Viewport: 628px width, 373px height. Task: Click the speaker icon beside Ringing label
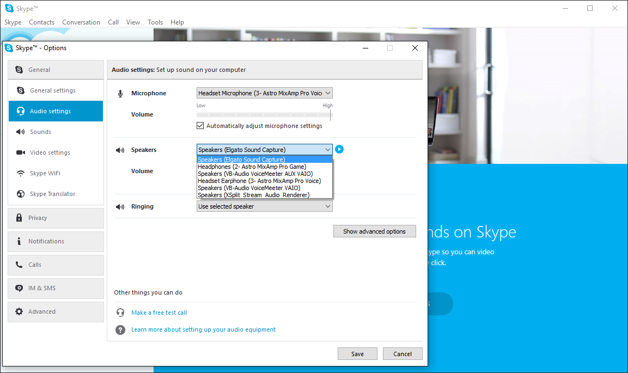click(120, 207)
